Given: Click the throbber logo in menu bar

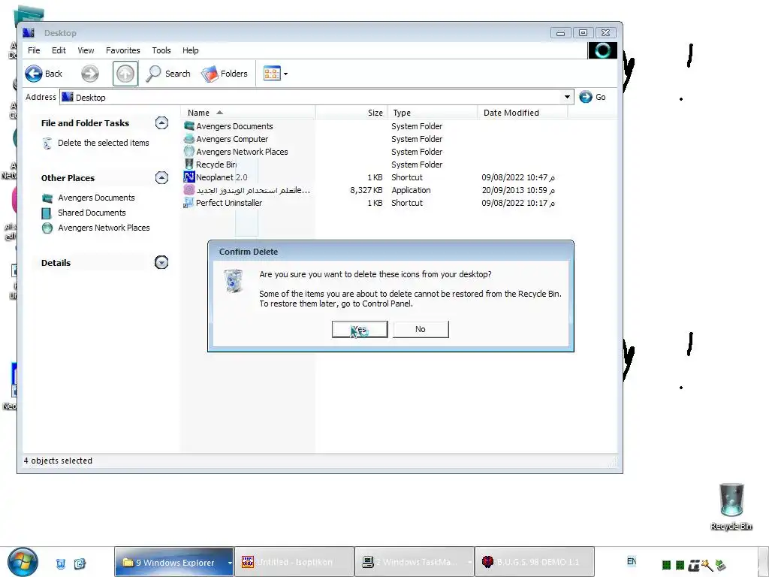Looking at the screenshot, I should tap(602, 50).
